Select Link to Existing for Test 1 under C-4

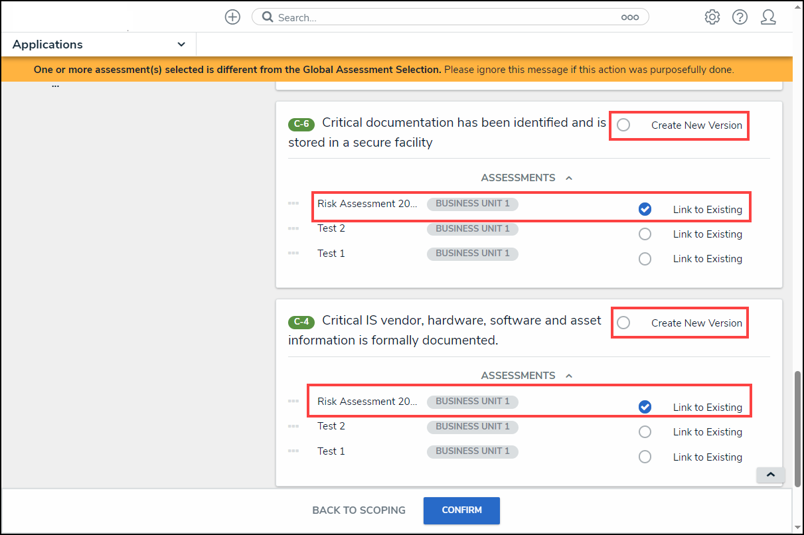click(x=645, y=457)
